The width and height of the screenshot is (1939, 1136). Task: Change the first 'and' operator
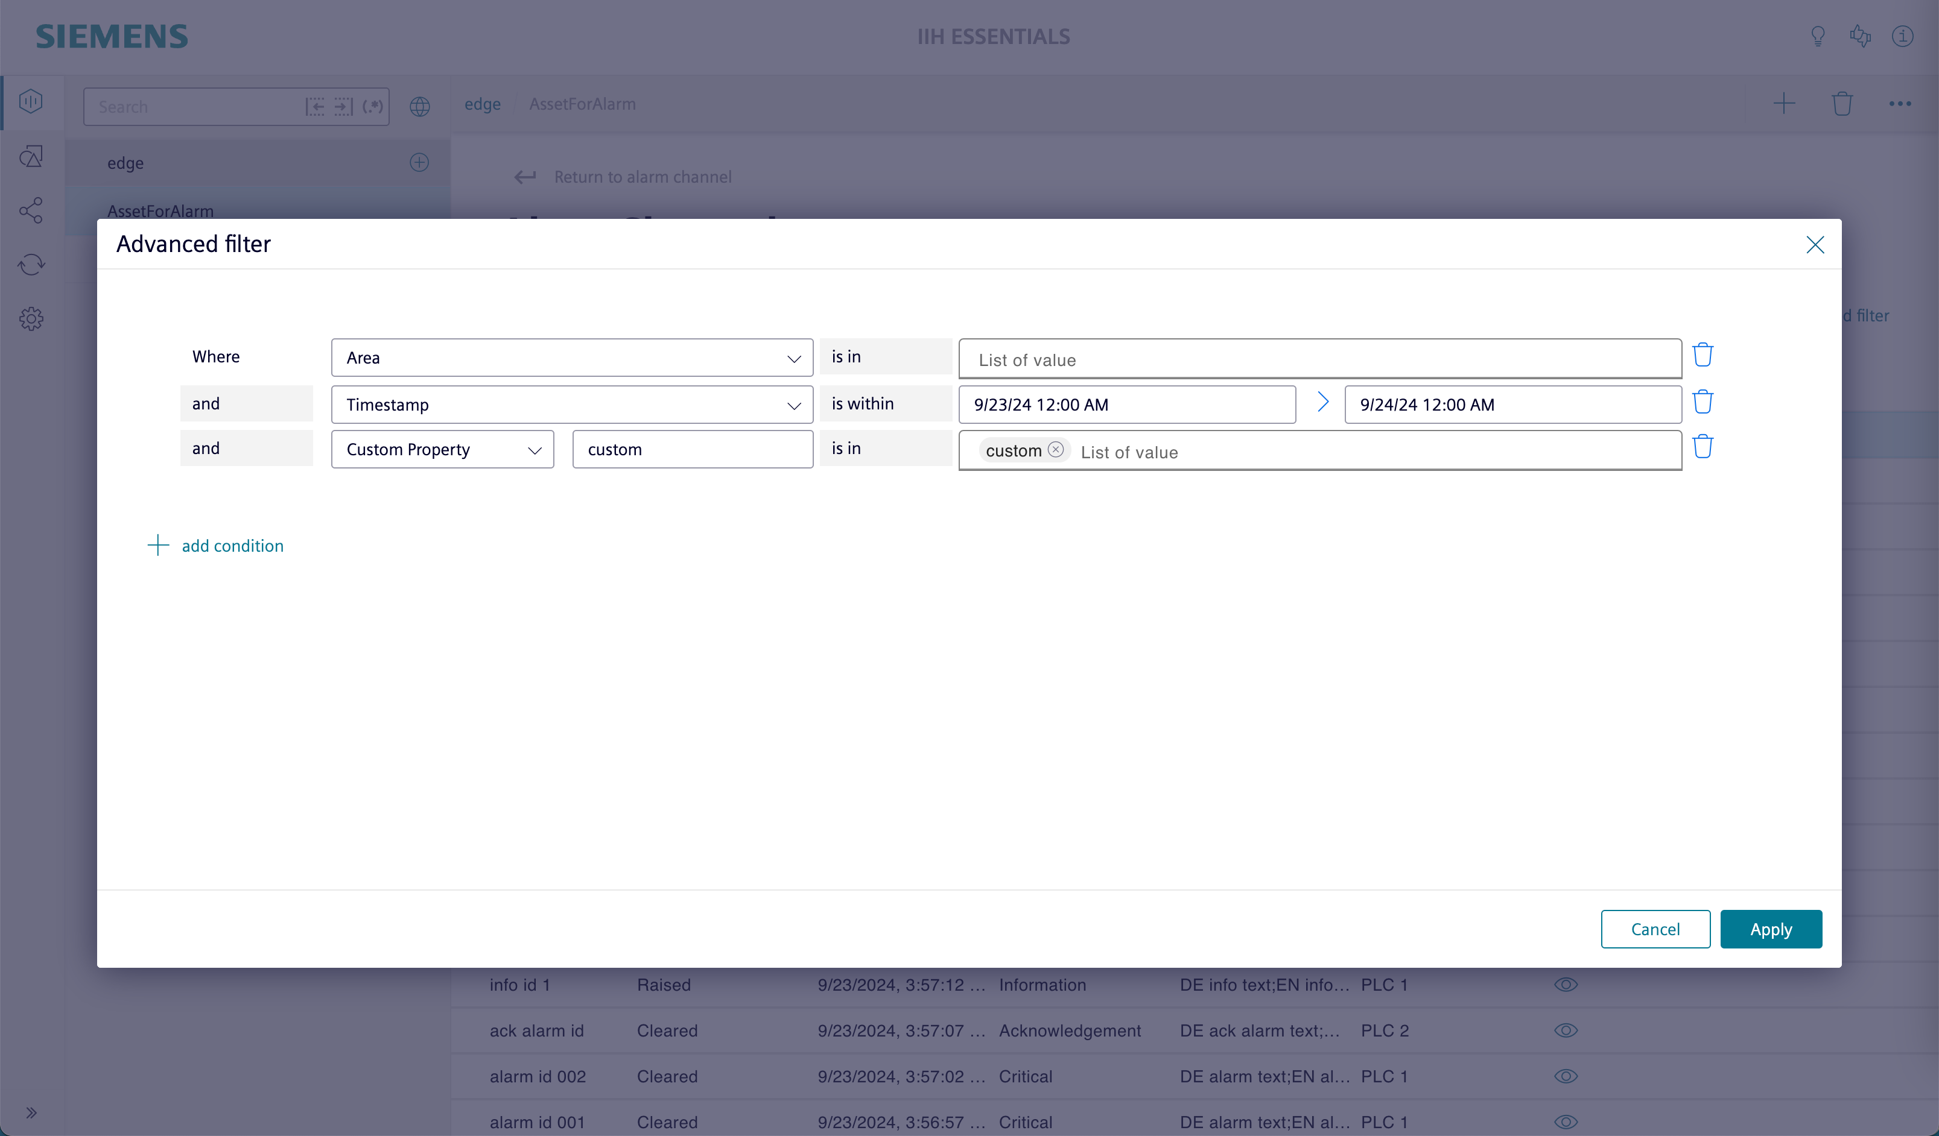coord(246,403)
